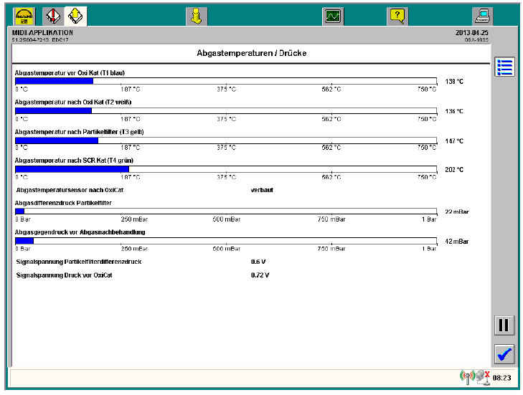523x395 pixels.
Task: Click the clock showing 08:23
Action: 501,378
